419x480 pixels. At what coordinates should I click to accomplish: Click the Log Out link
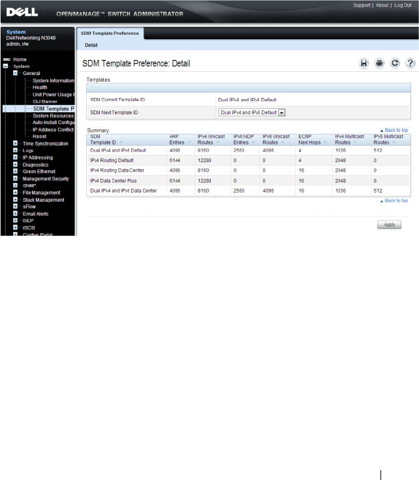tap(403, 5)
